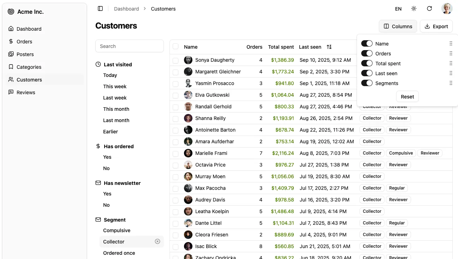Toggle the sidebar collapse icon
Viewport: 458px width, 259px height.
coord(100,8)
